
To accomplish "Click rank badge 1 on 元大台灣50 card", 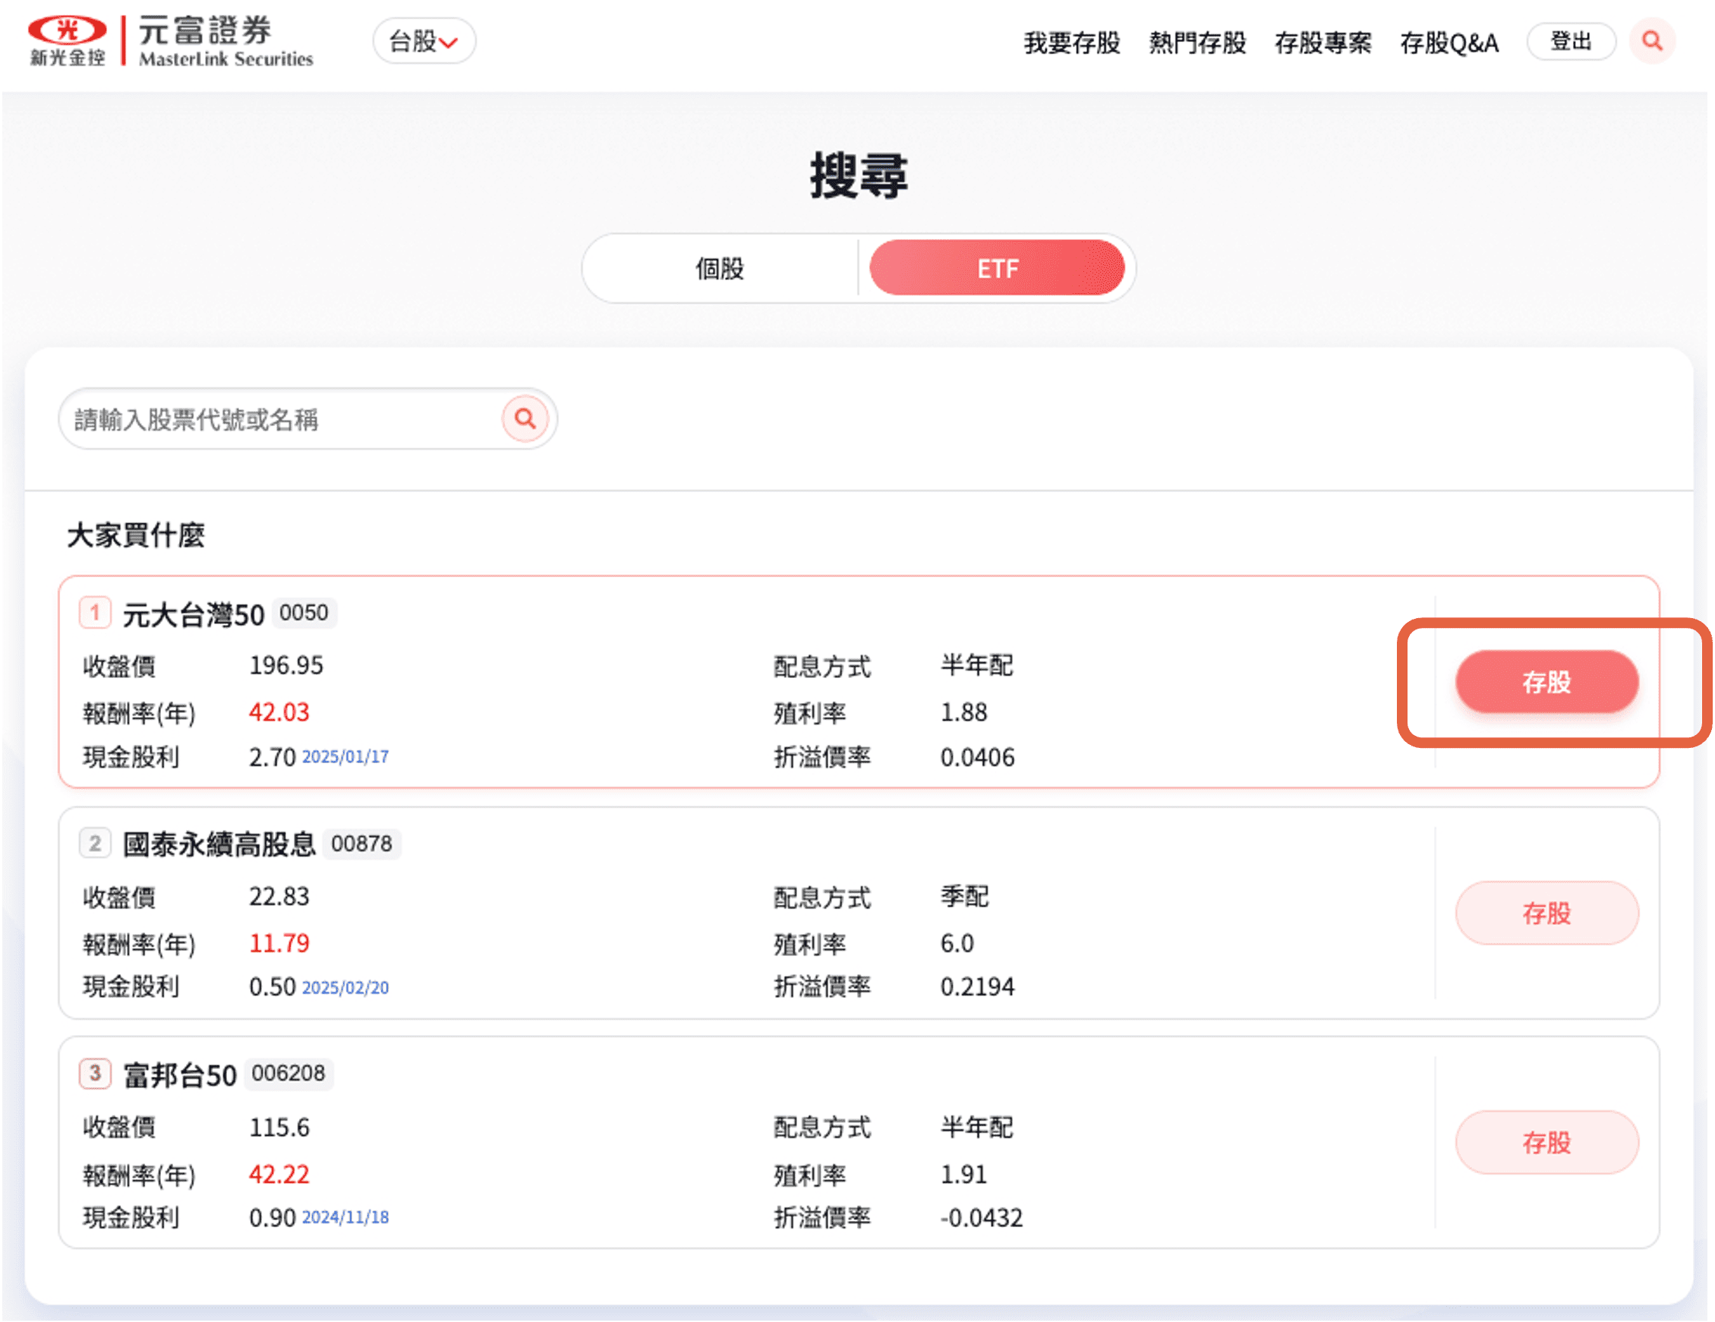I will pyautogui.click(x=95, y=613).
